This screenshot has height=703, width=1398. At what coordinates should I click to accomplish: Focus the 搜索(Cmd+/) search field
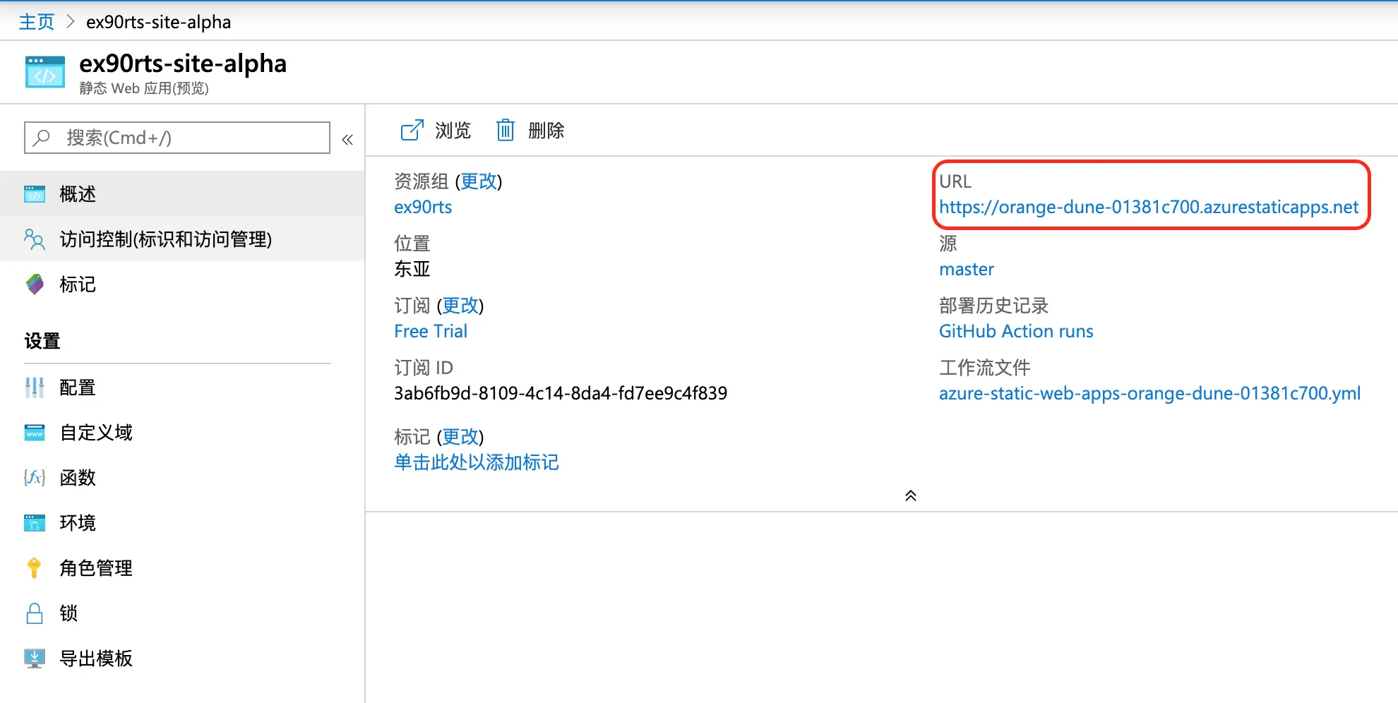(177, 138)
